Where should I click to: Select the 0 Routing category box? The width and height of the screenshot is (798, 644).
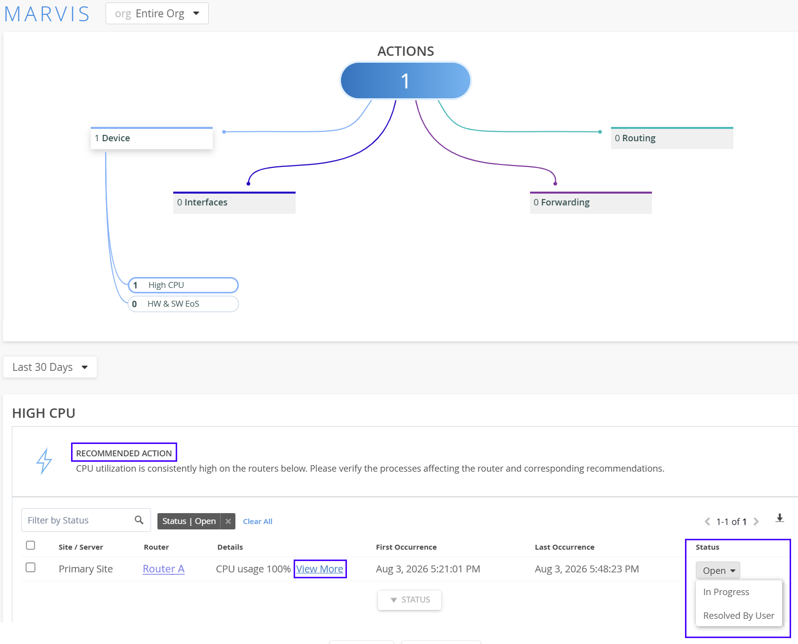click(x=672, y=138)
